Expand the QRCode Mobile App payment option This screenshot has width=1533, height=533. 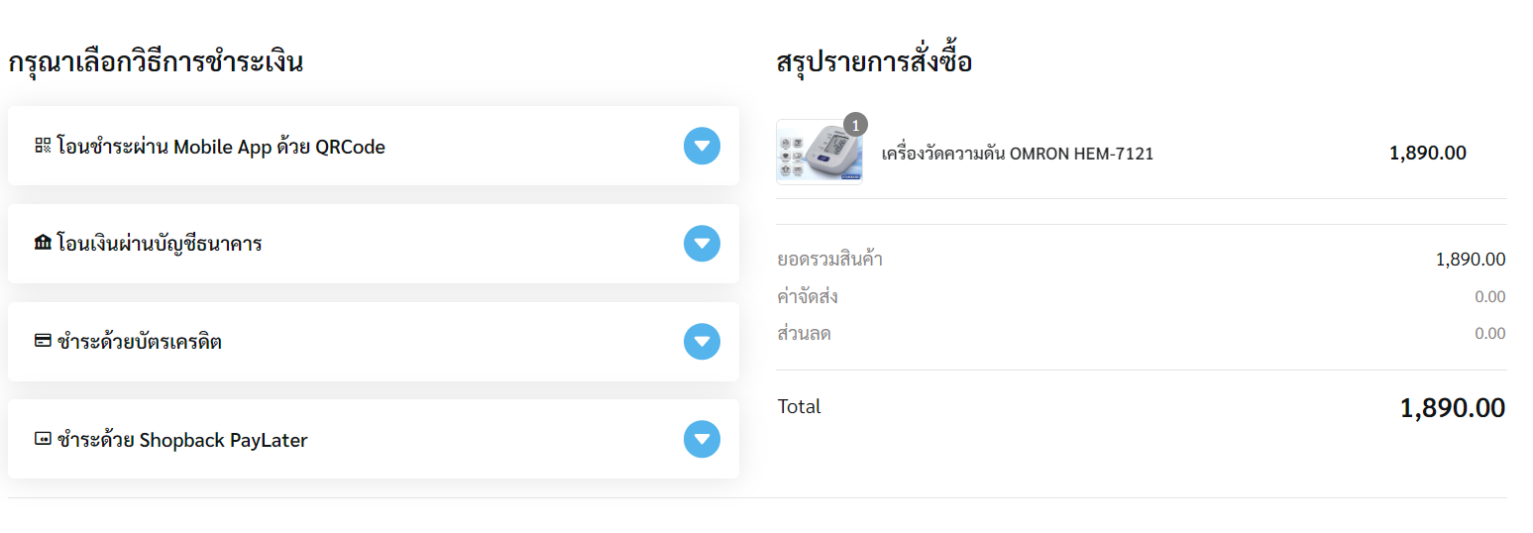click(x=702, y=146)
